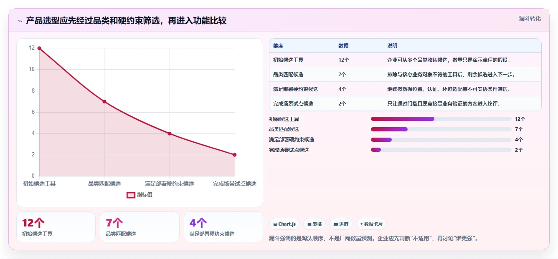This screenshot has height=259, width=558.
Task: Toggle the 指标值 legend label
Action: [145, 195]
